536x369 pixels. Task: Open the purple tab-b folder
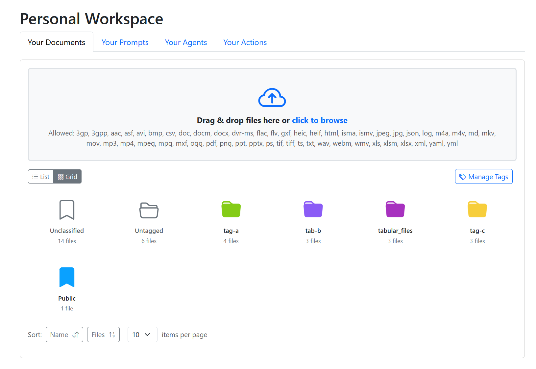[313, 209]
